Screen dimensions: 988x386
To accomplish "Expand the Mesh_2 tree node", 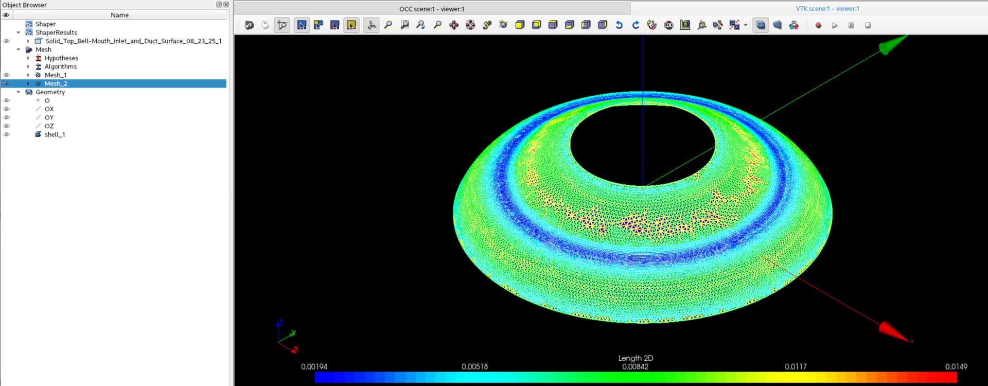I will 28,83.
